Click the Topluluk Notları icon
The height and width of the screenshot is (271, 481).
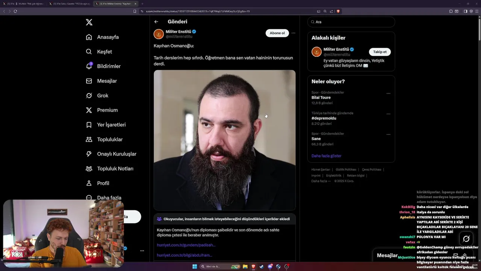tap(89, 169)
